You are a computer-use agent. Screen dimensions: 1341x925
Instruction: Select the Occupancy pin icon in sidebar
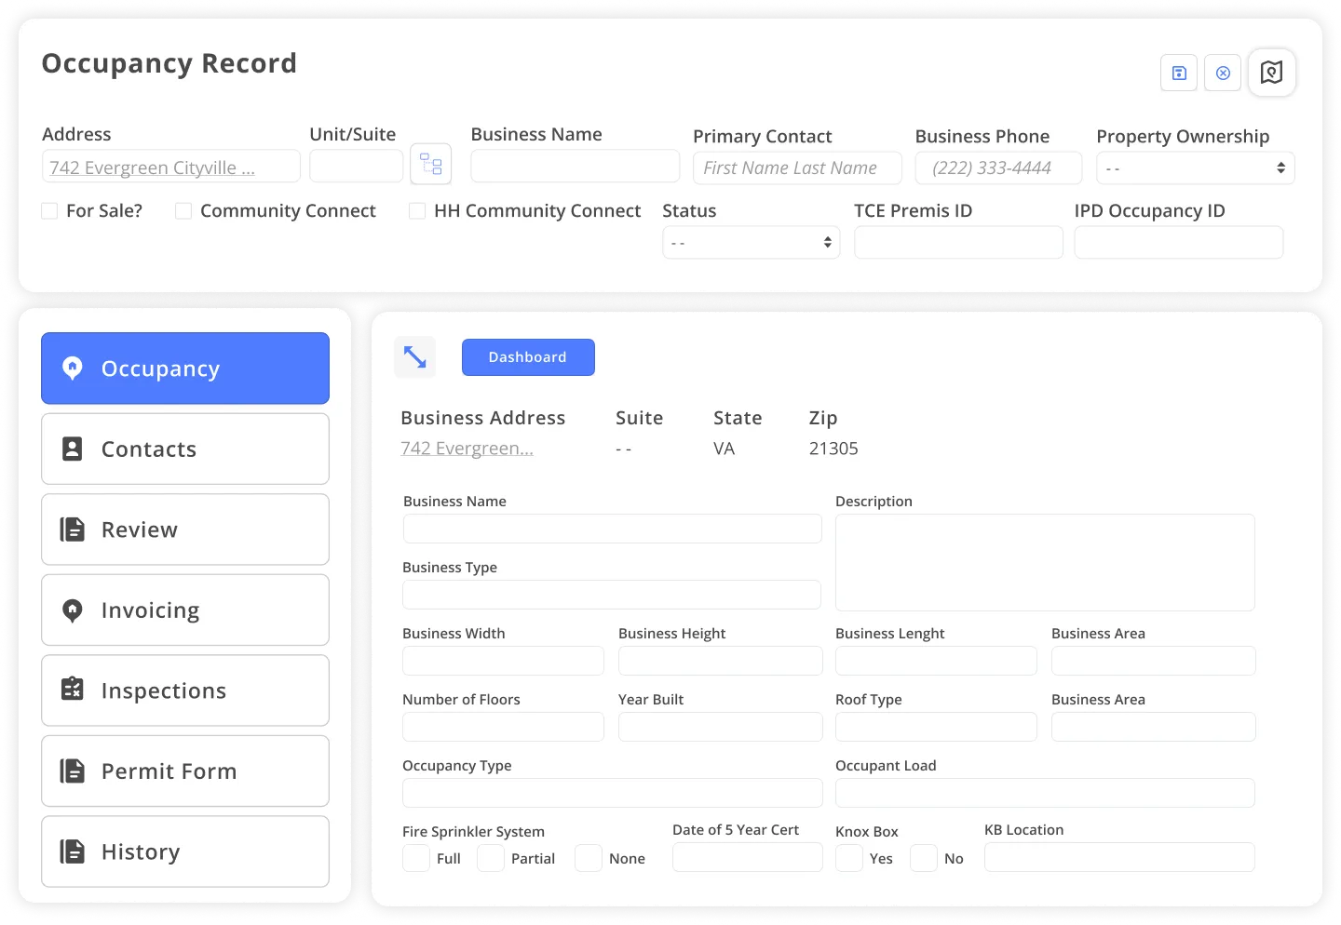[73, 369]
